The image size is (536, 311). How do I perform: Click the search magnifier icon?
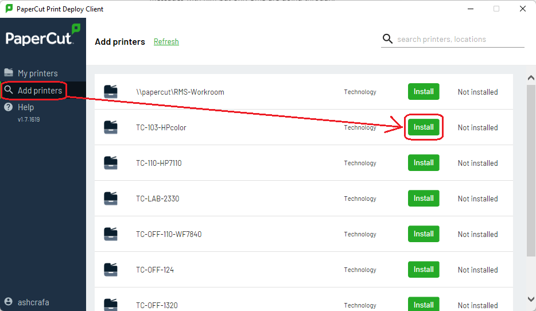[x=387, y=38]
